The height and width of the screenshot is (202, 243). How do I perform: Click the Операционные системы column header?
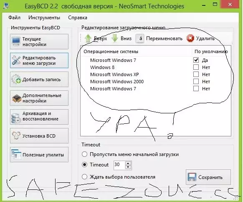click(111, 51)
